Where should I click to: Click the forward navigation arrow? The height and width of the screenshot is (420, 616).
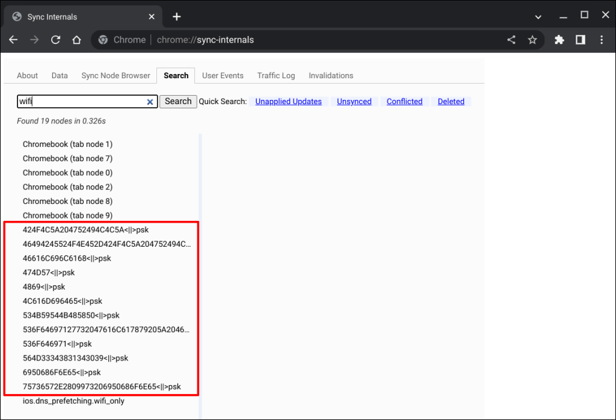[34, 40]
